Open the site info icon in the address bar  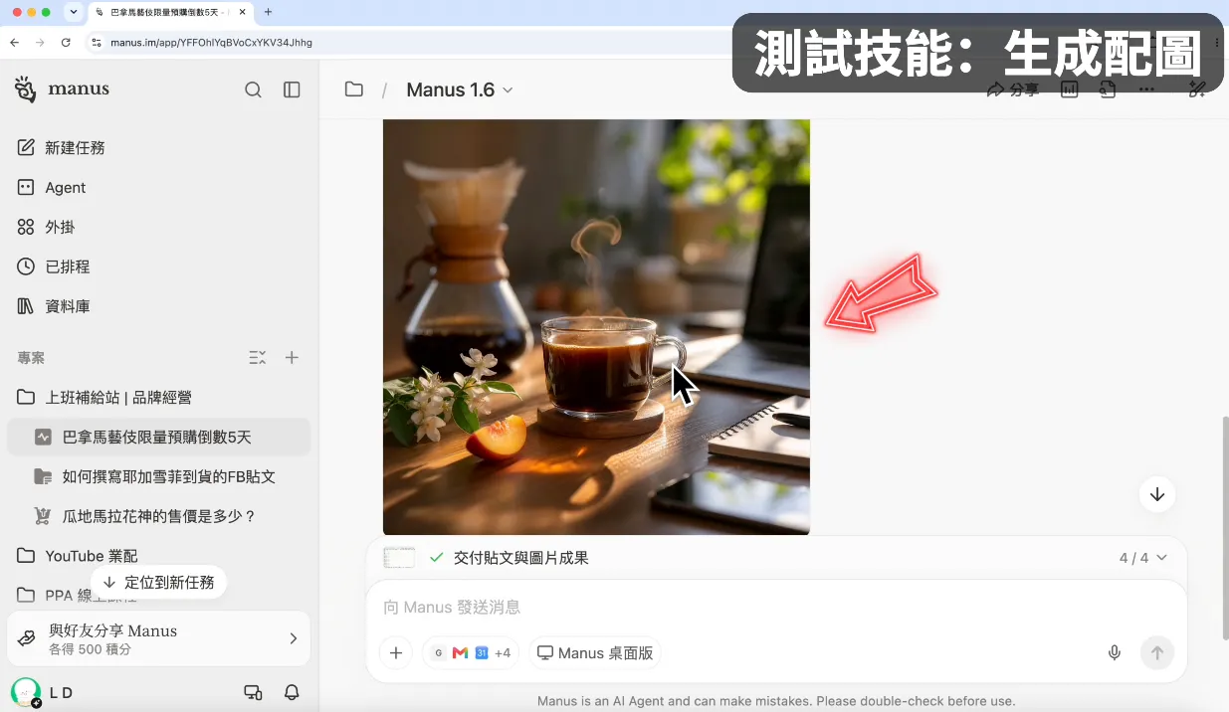point(97,43)
